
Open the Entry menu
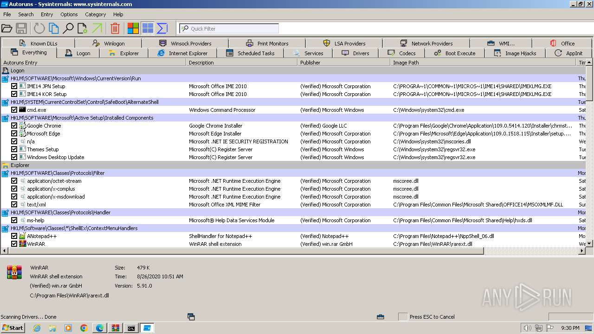(x=47, y=14)
